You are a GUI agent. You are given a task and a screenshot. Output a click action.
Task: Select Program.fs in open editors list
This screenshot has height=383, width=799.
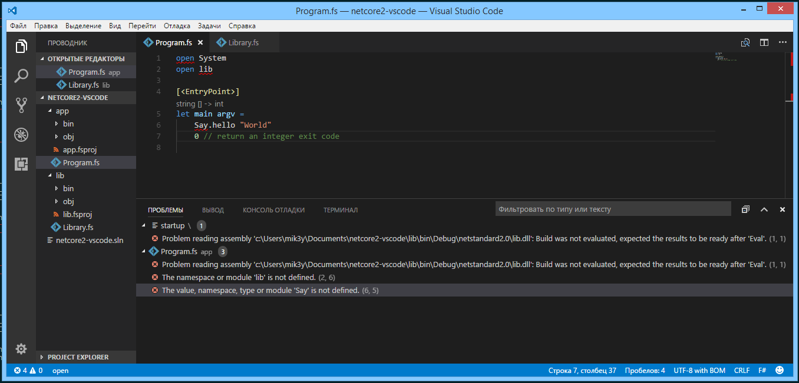click(86, 72)
